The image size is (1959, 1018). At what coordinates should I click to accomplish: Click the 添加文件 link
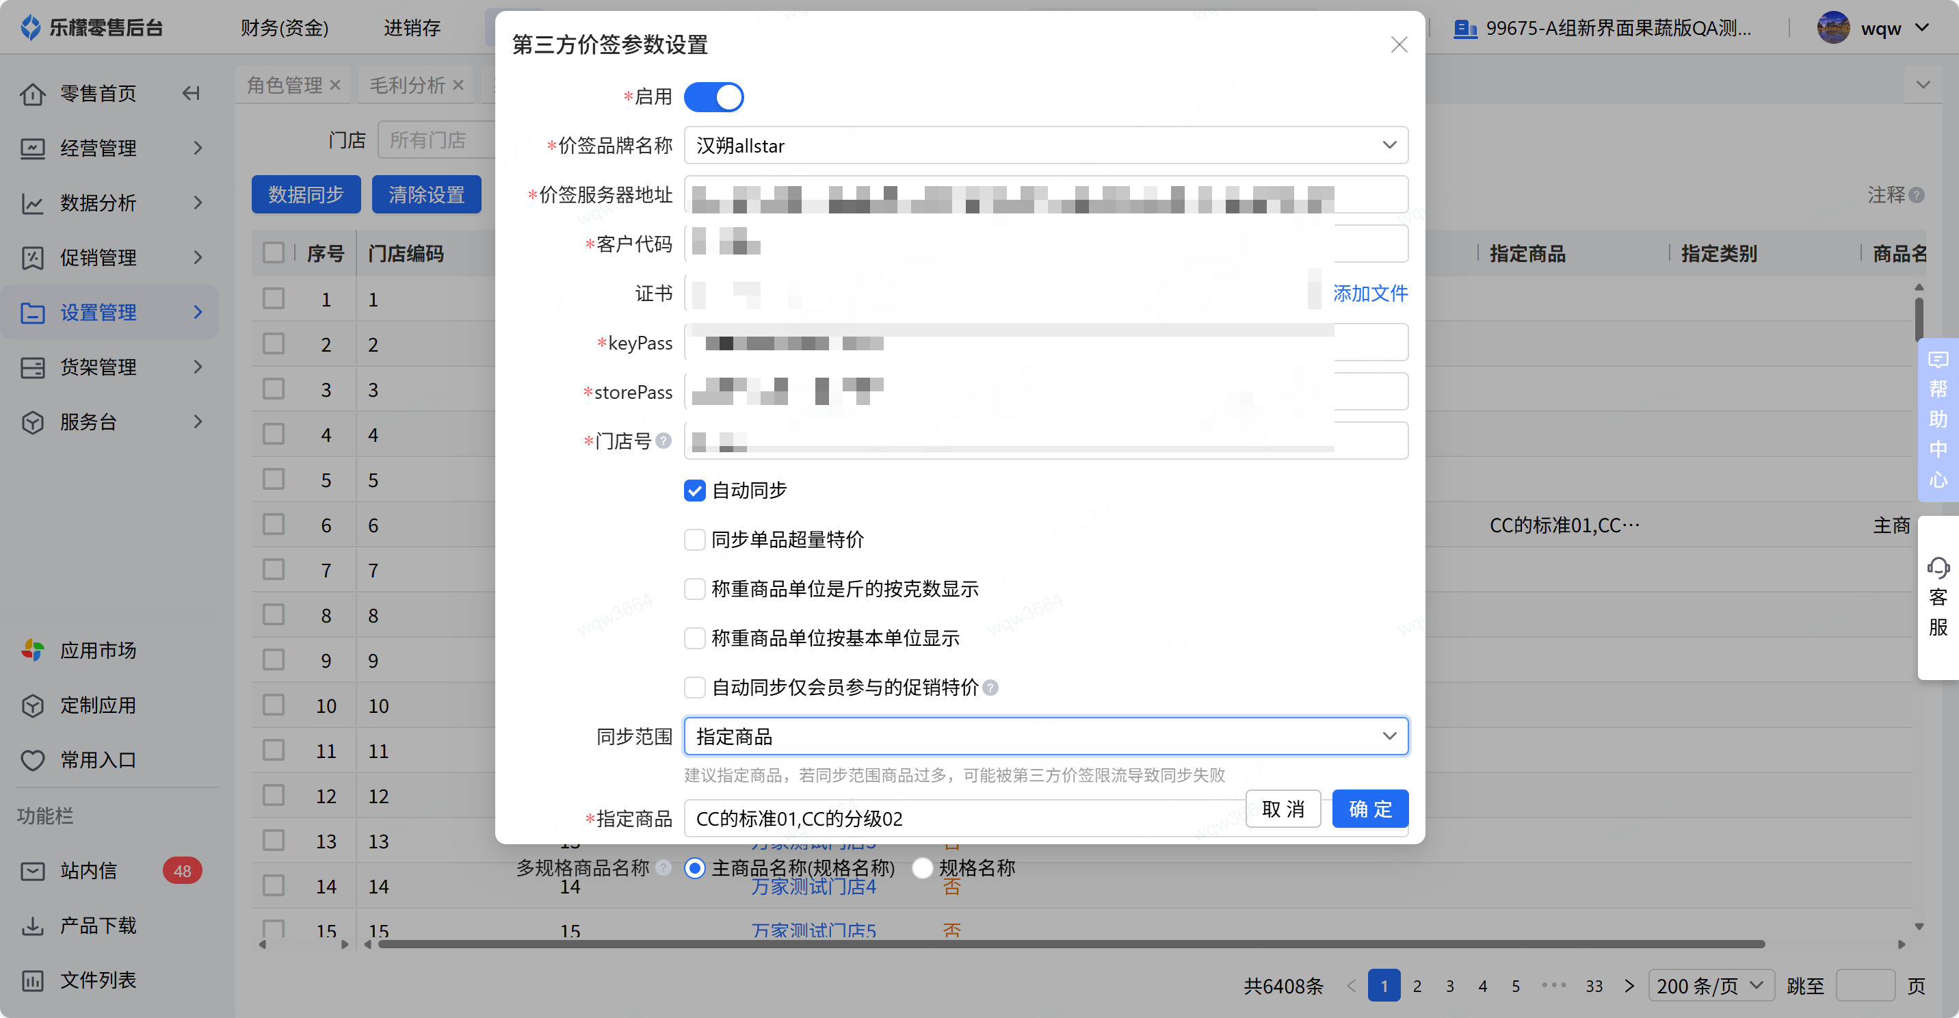pos(1370,293)
